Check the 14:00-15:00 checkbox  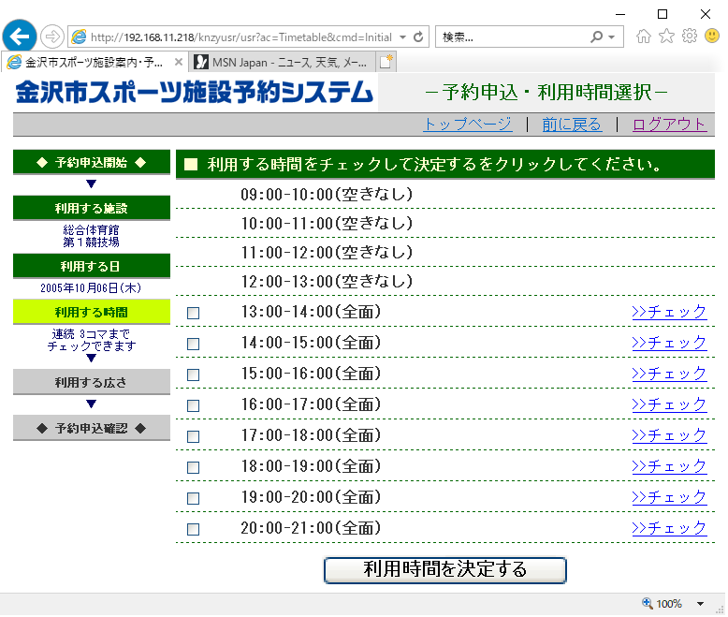pyautogui.click(x=193, y=344)
